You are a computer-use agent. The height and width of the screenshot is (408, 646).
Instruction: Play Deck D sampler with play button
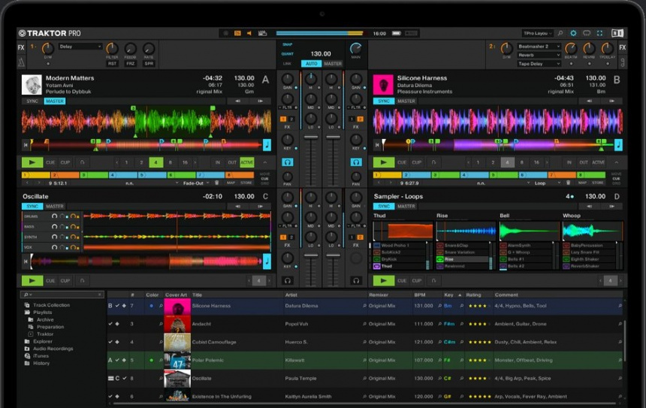(384, 281)
